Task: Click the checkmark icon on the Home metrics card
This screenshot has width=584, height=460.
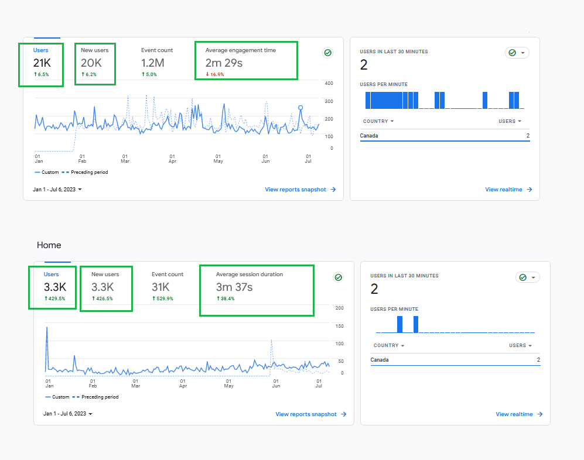Action: pyautogui.click(x=338, y=277)
